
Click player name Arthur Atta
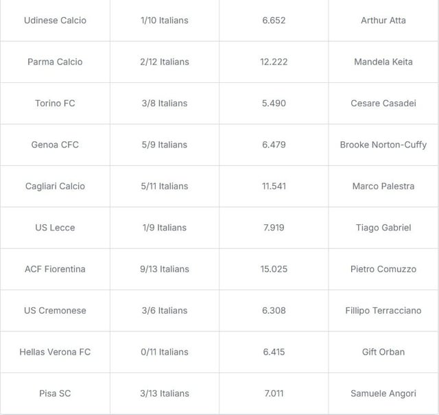point(383,21)
